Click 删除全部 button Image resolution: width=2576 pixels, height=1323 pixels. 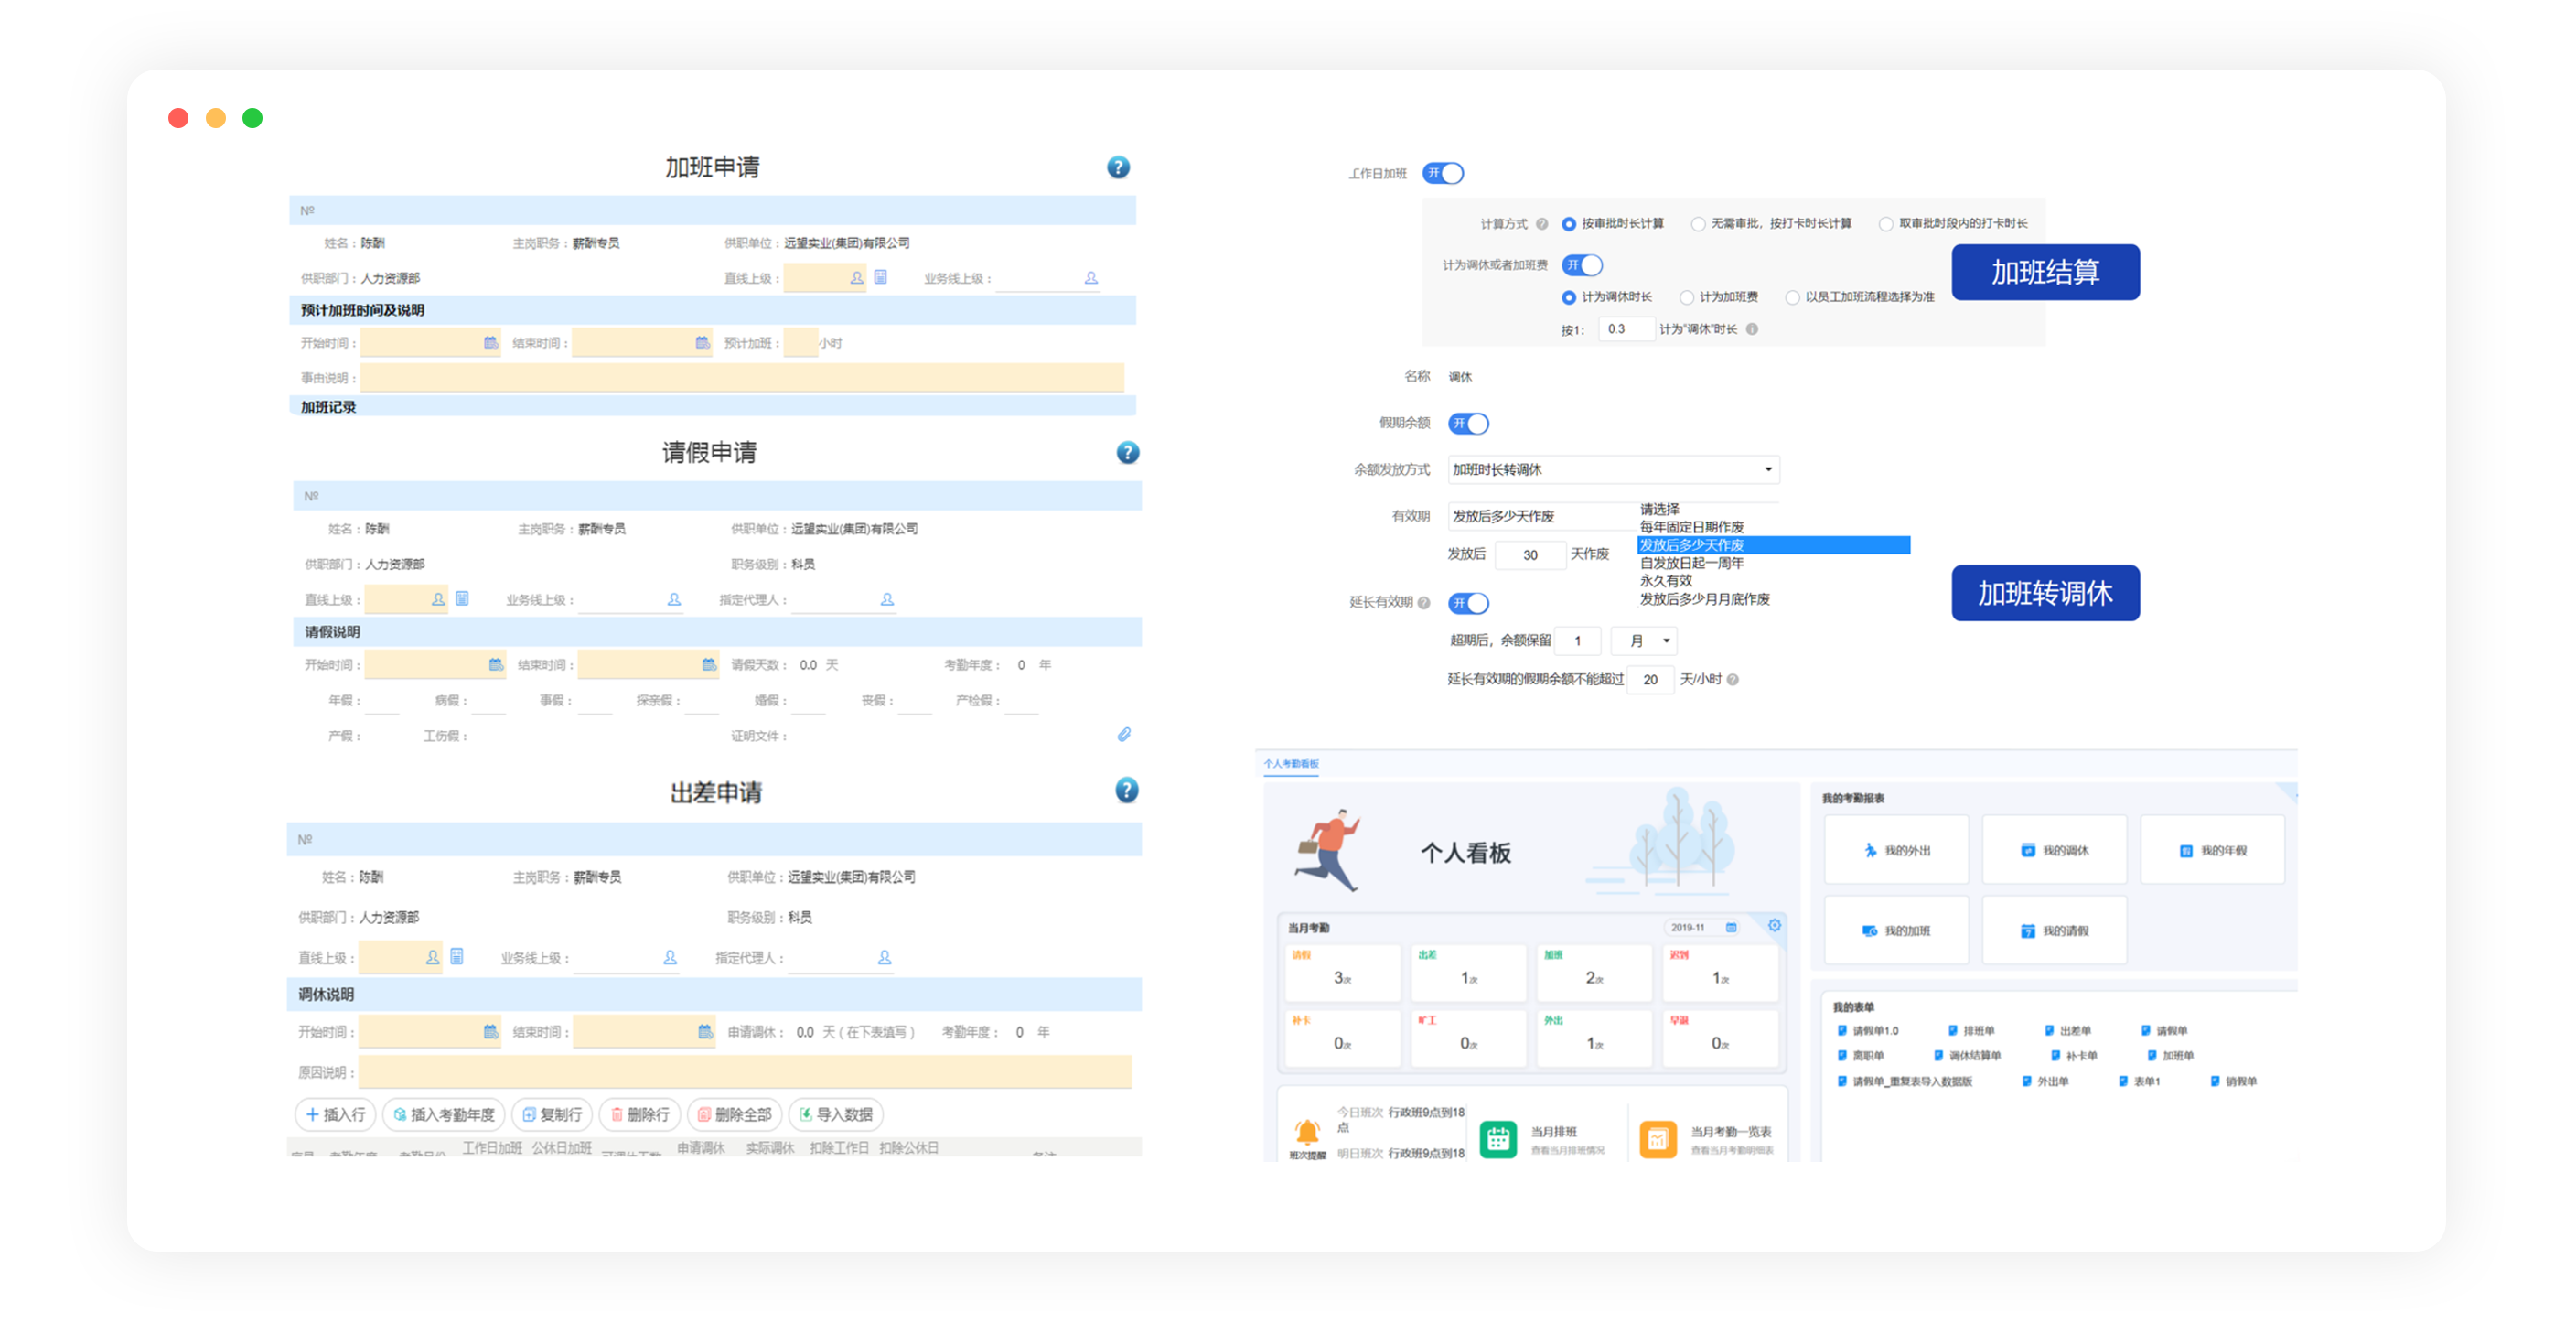click(734, 1114)
